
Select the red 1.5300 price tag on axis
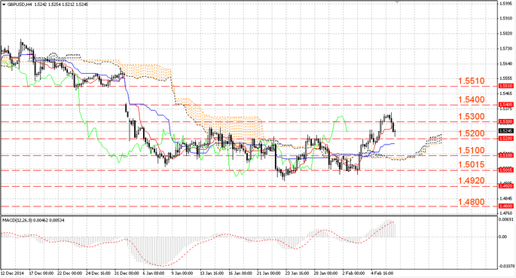pos(505,122)
